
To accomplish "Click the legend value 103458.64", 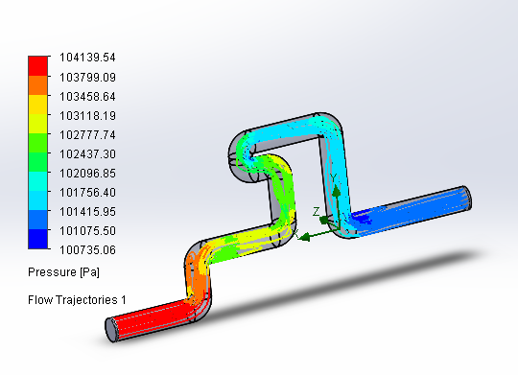I will [87, 97].
